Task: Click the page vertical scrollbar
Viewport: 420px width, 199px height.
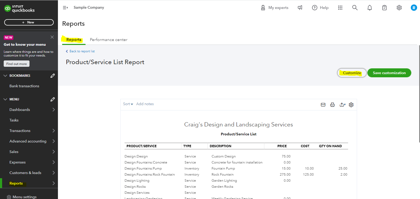Action: tap(419, 94)
